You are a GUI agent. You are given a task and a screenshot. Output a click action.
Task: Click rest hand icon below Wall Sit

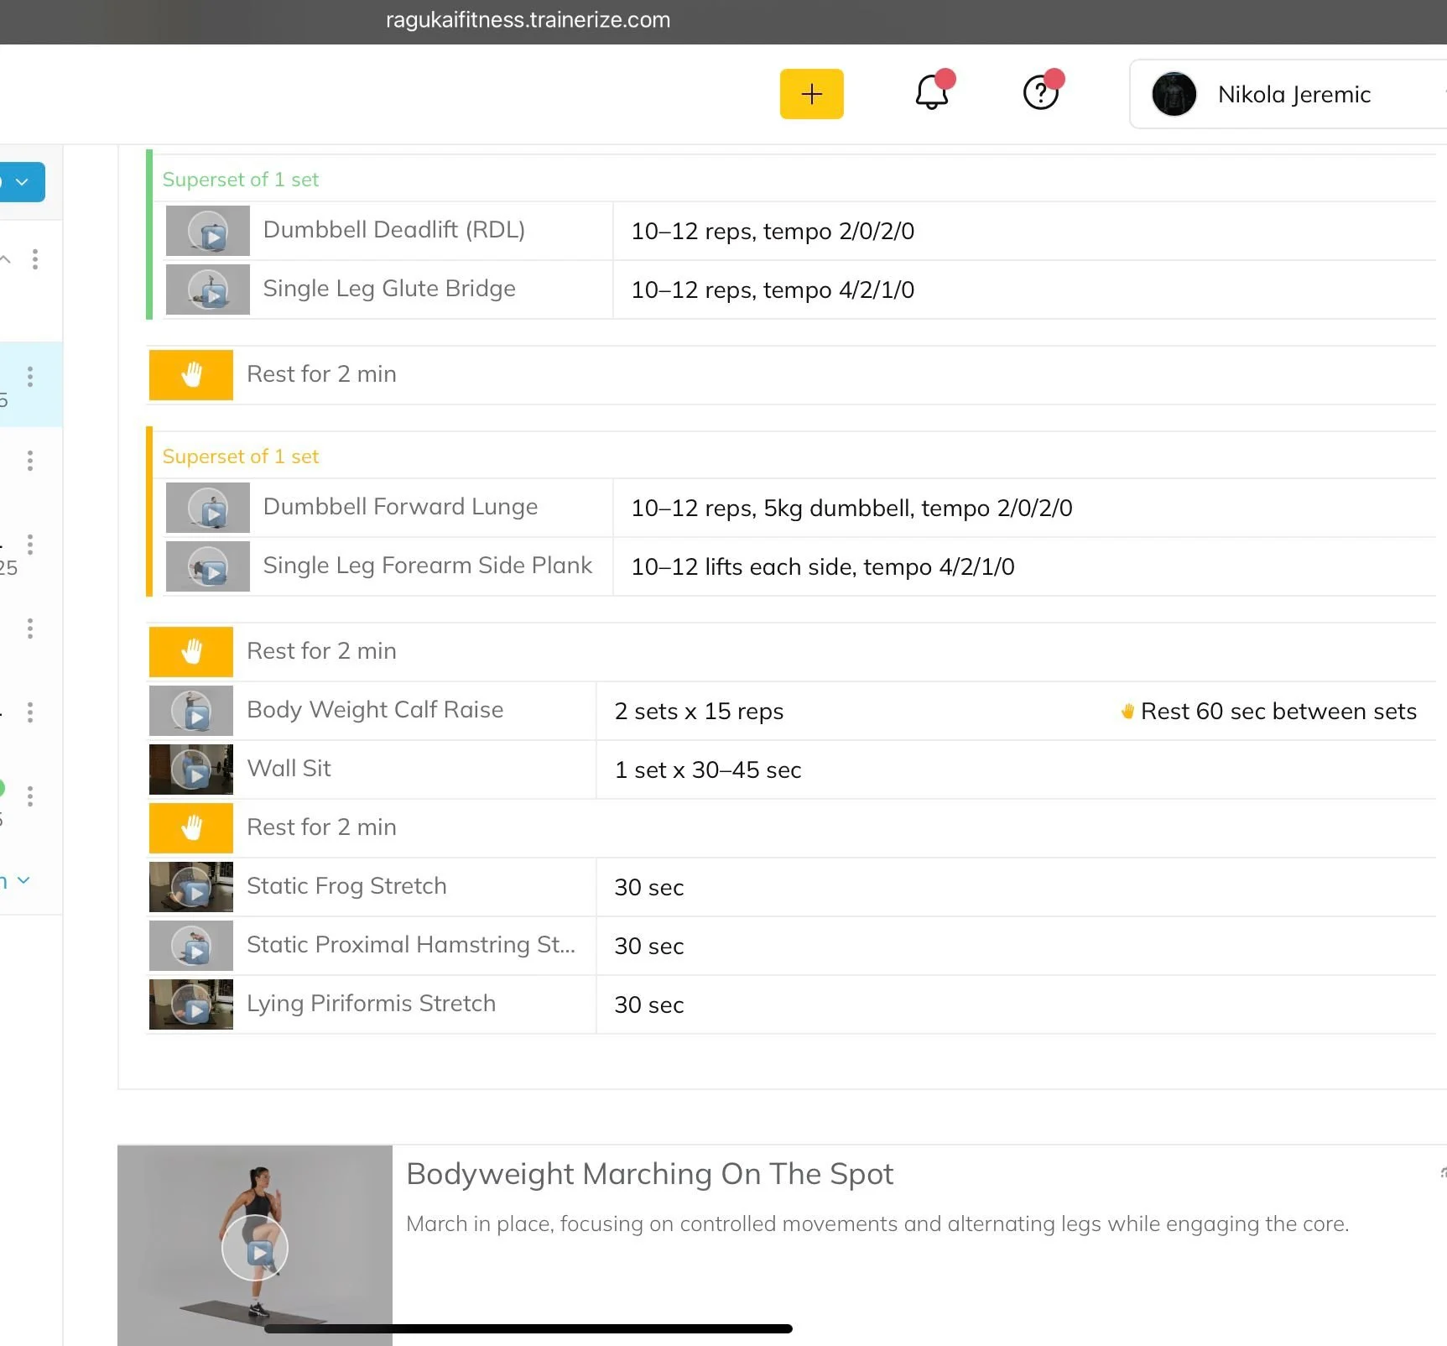point(191,828)
